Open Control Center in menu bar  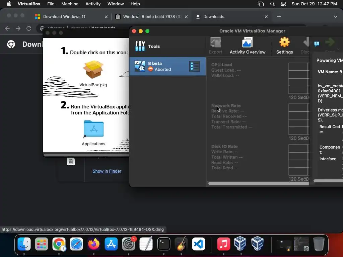[283, 4]
